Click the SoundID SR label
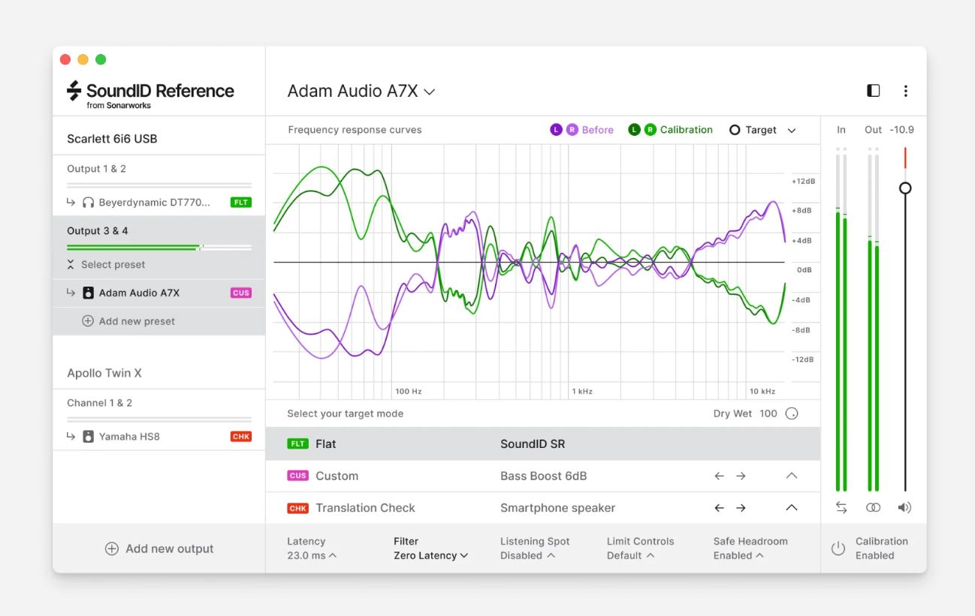The image size is (975, 616). (533, 444)
